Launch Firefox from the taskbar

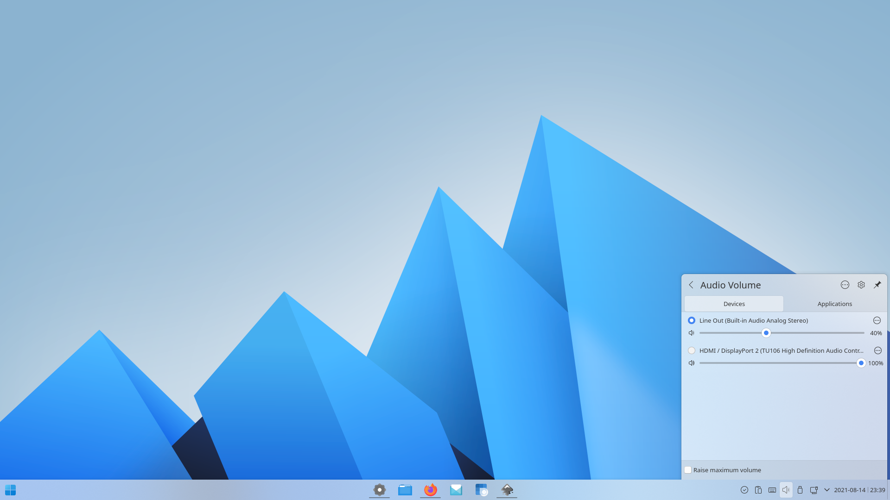(431, 490)
